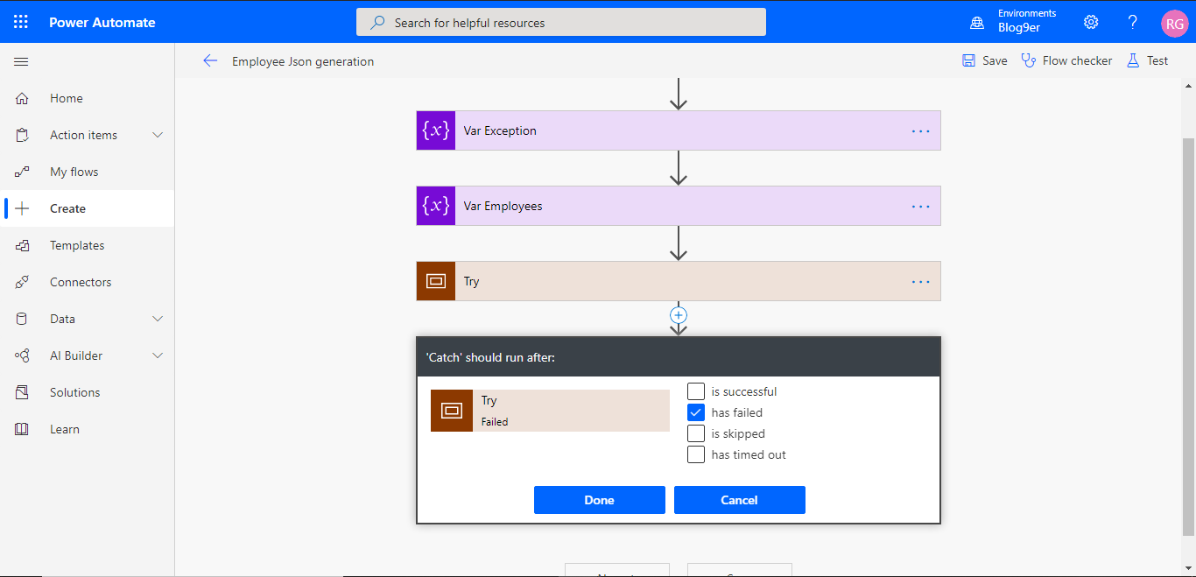Open the RG account avatar
This screenshot has height=577, width=1196.
(x=1174, y=24)
